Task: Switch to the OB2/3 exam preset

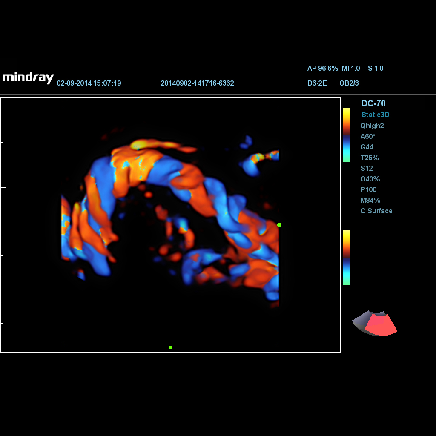Action: 349,83
